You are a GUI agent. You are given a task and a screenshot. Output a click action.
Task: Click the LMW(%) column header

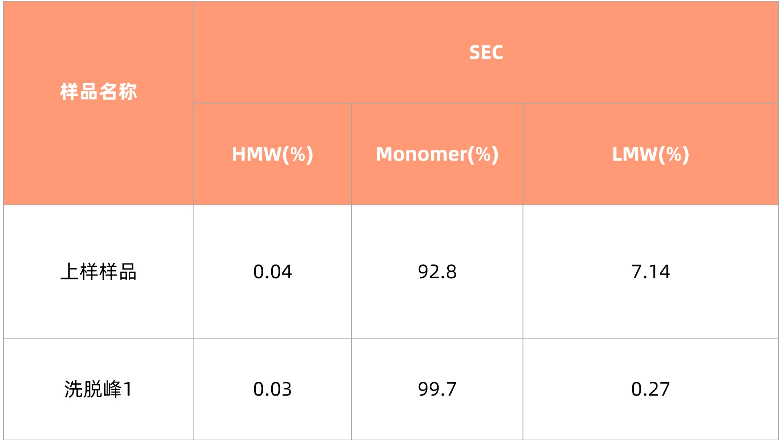point(650,154)
